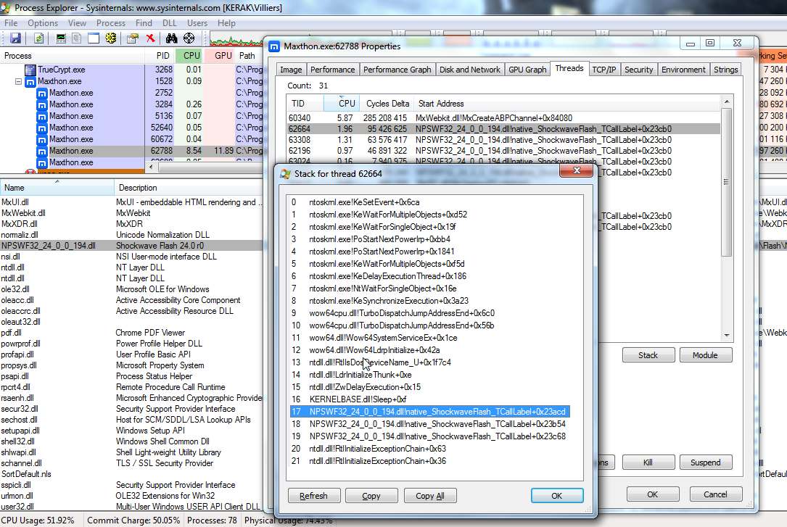Toggle the lower pane icon
Image resolution: width=787 pixels, height=527 pixels.
pos(94,38)
